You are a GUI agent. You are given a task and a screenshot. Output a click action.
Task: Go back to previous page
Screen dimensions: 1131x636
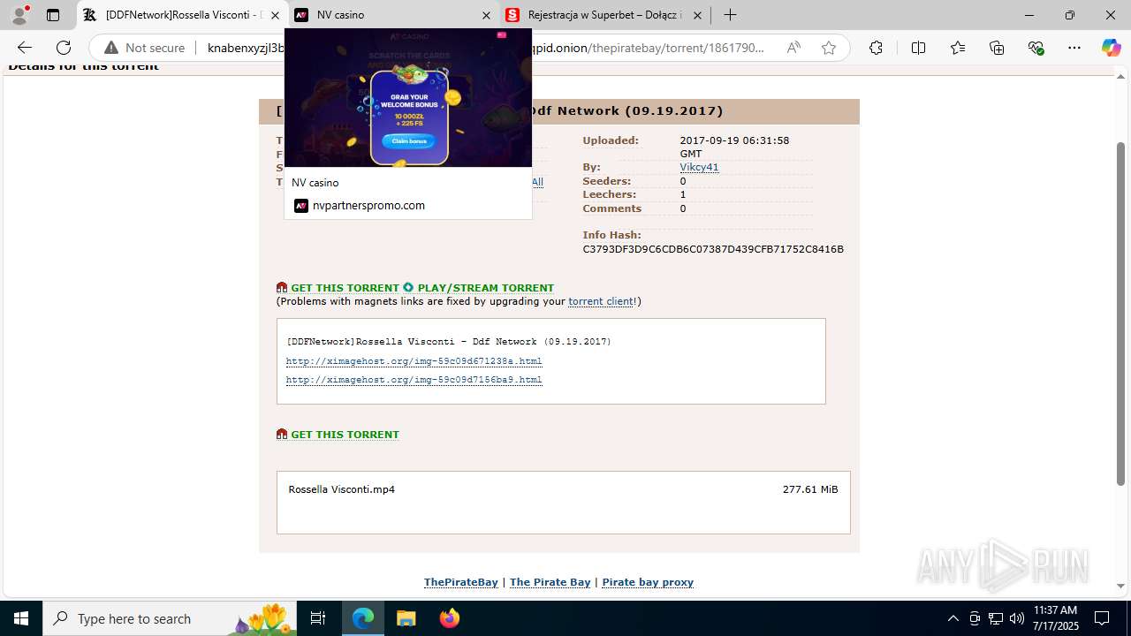tap(25, 48)
